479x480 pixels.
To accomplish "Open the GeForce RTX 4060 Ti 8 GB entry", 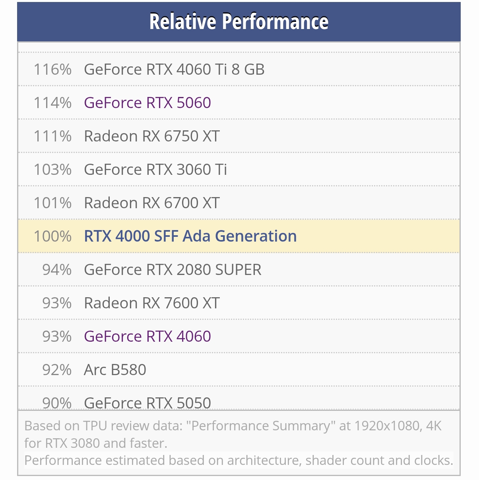I will tap(174, 70).
